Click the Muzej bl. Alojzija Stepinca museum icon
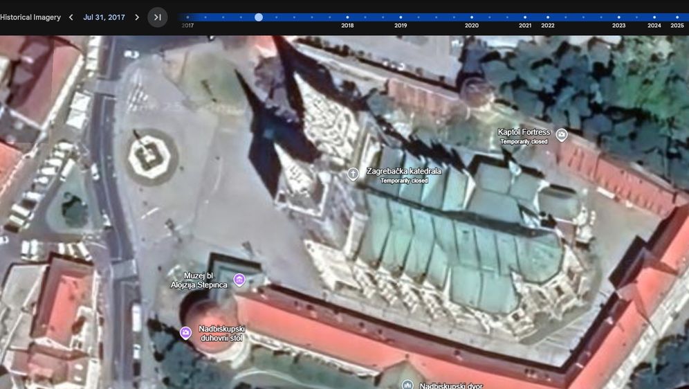The height and width of the screenshot is (389, 689). tap(239, 279)
